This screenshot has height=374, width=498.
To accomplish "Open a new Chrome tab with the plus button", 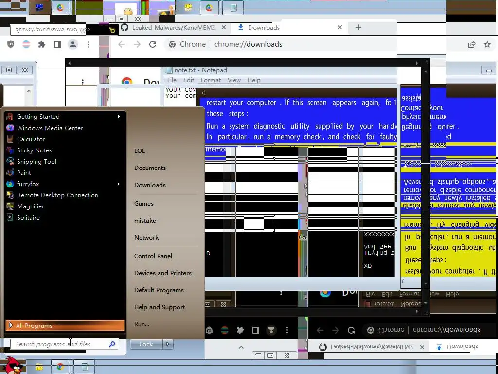I will click(x=358, y=27).
